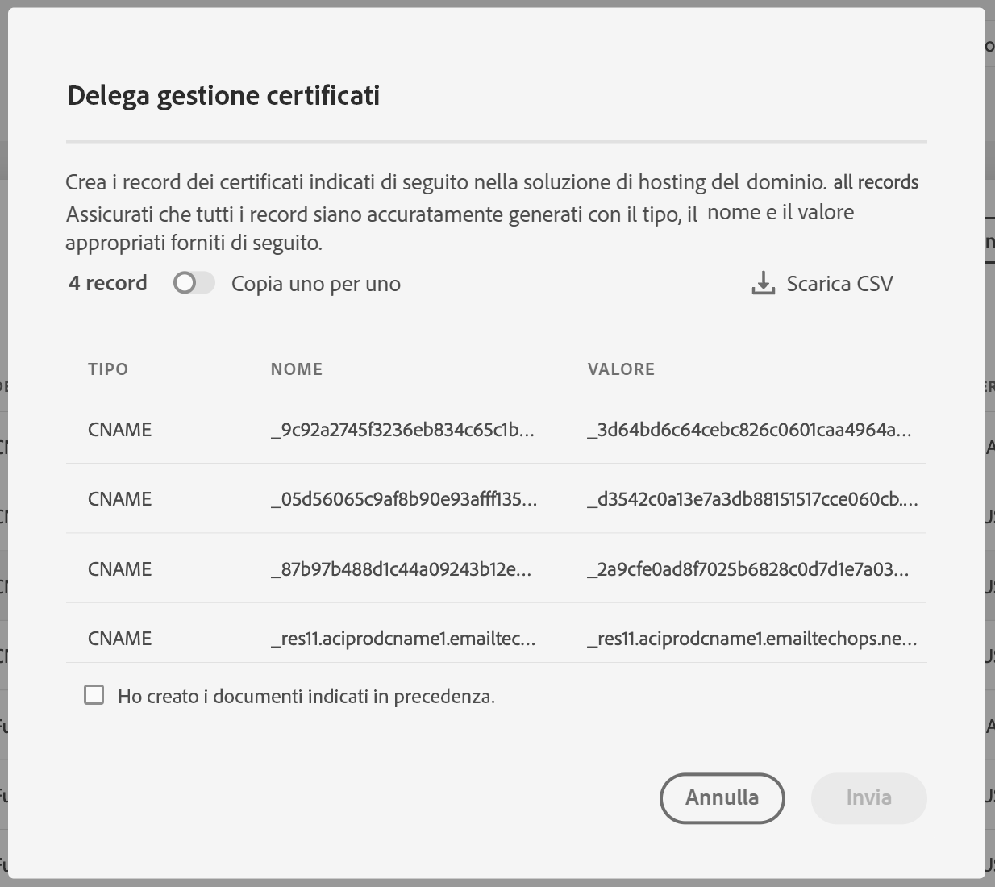
Task: Click the Ho creato i documenti label text
Action: (306, 696)
